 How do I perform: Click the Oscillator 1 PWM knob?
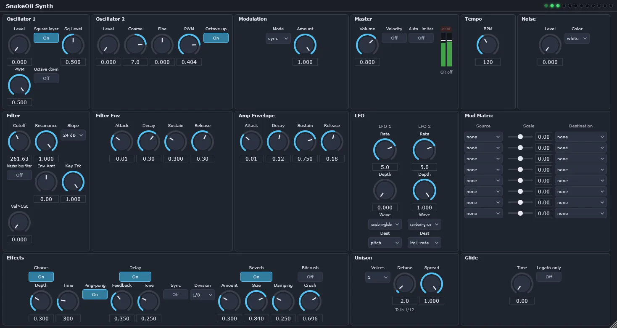tap(19, 85)
